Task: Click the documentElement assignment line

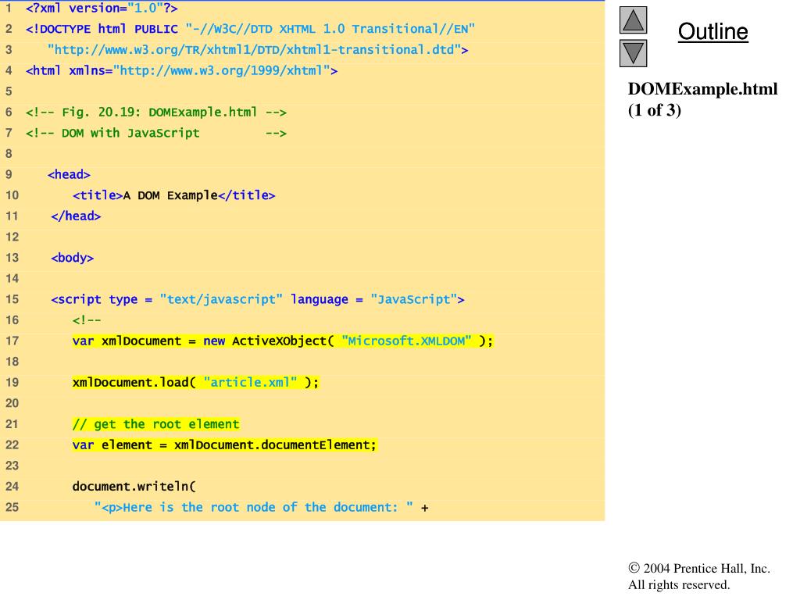Action: pos(224,445)
